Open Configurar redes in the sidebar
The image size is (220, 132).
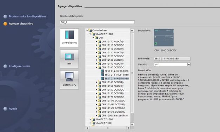click(x=20, y=66)
